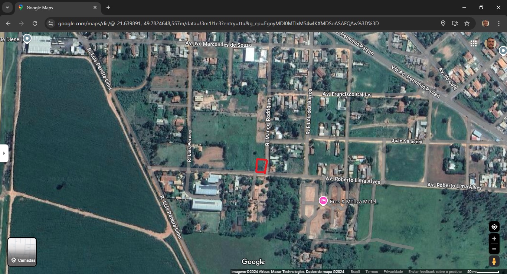
Task: Open the Eros & Monza Motel marker
Action: coord(323,201)
